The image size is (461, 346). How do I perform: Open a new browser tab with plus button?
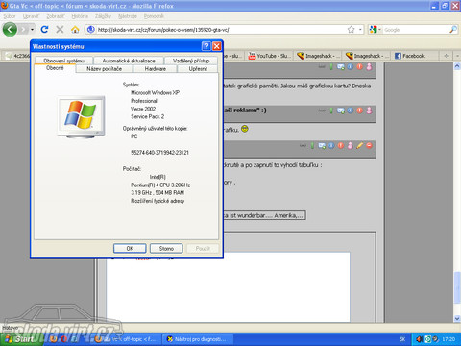click(446, 56)
